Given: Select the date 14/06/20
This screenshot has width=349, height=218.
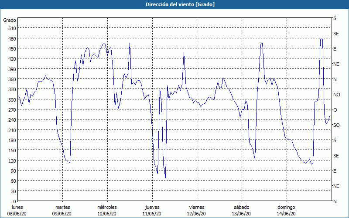Looking at the screenshot, I should click(x=286, y=214).
